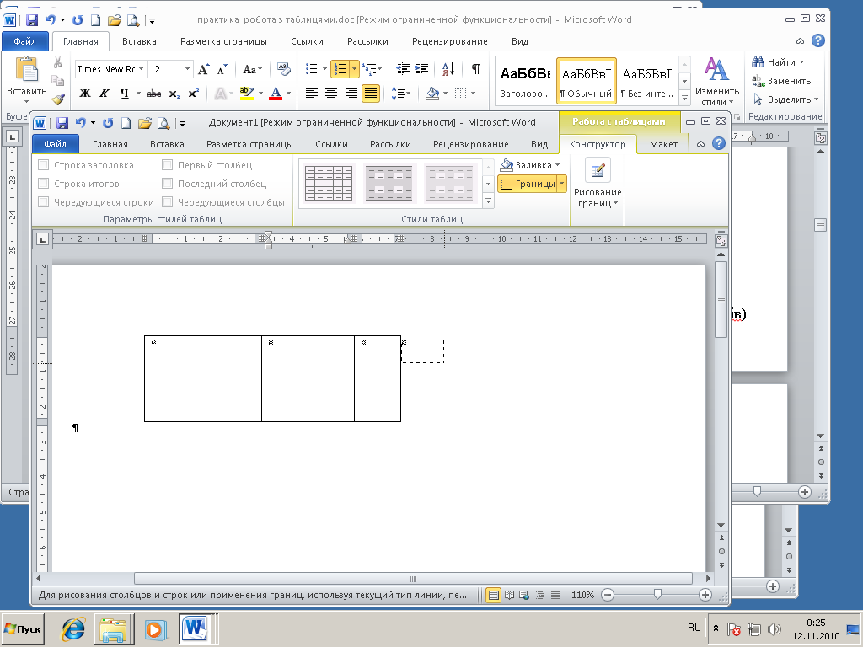Enable Строка заголовка checkbox
Viewport: 863px width, 647px height.
pyautogui.click(x=44, y=165)
